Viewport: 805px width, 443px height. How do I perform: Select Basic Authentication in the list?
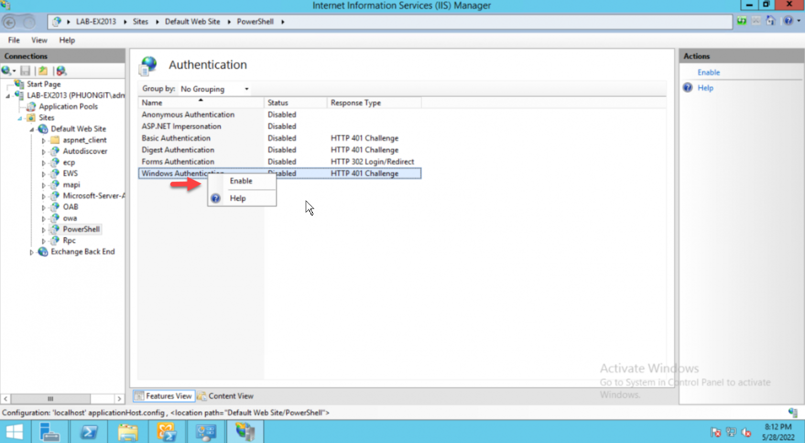(x=176, y=138)
